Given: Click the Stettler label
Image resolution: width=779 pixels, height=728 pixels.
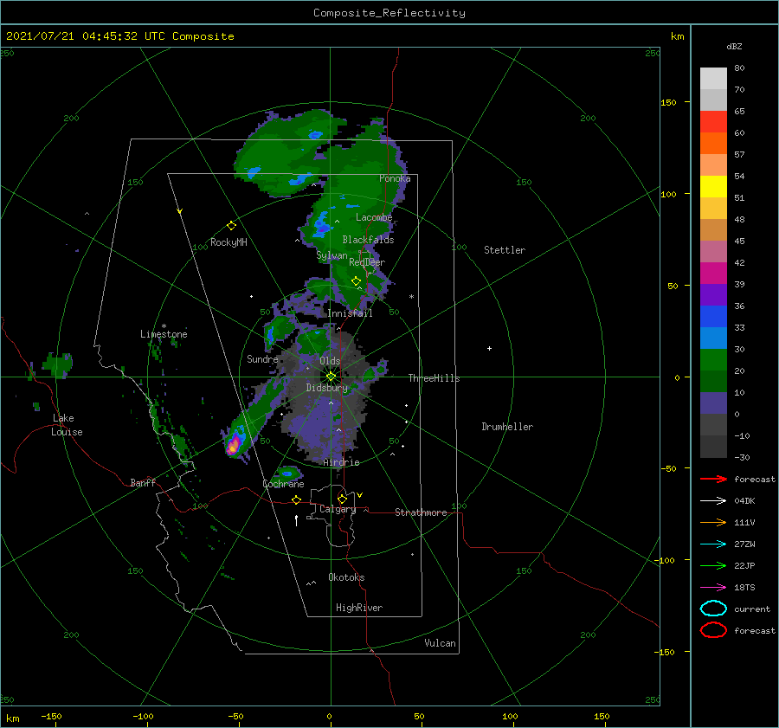Looking at the screenshot, I should pos(505,250).
